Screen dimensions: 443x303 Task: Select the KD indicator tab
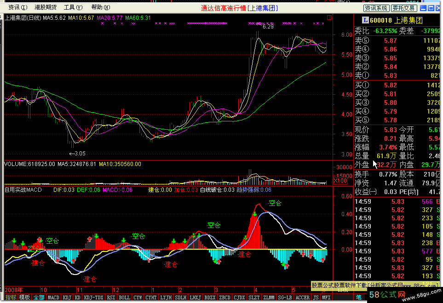coord(78,297)
